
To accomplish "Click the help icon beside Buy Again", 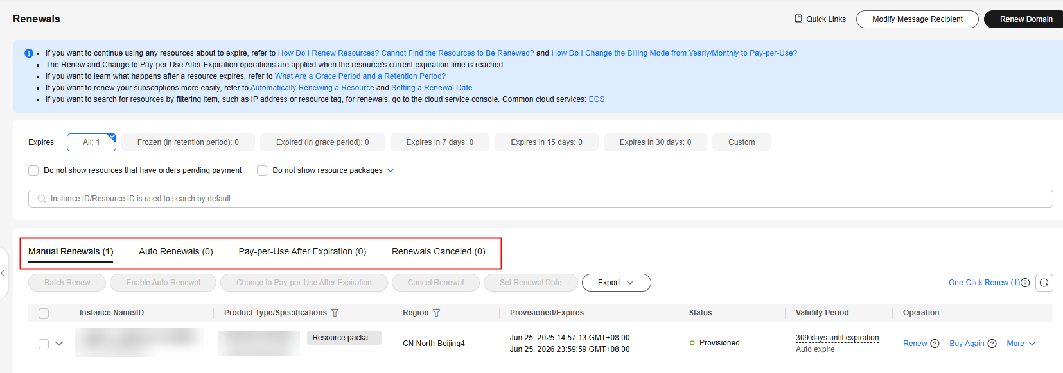I will (992, 344).
